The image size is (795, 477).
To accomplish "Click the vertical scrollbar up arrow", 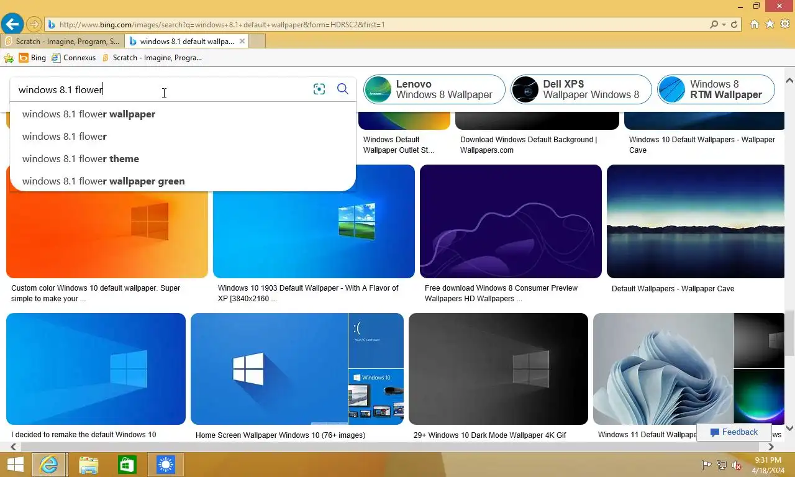I will [x=789, y=81].
